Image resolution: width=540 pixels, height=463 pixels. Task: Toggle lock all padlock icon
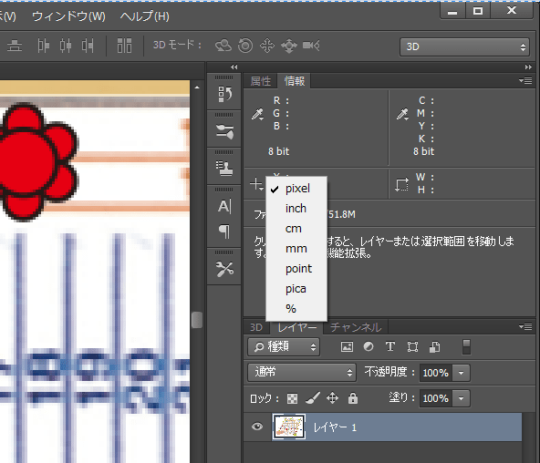pyautogui.click(x=353, y=398)
